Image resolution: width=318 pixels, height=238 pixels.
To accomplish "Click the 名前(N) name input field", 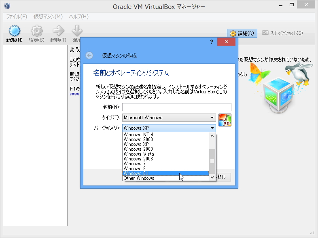I will click(x=177, y=107).
